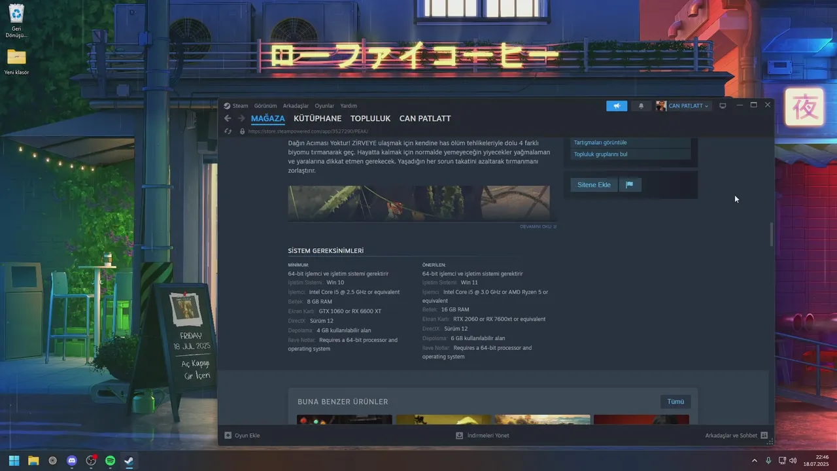Screen dimensions: 837x471
Task: Open the network tray icon
Action: pos(782,461)
